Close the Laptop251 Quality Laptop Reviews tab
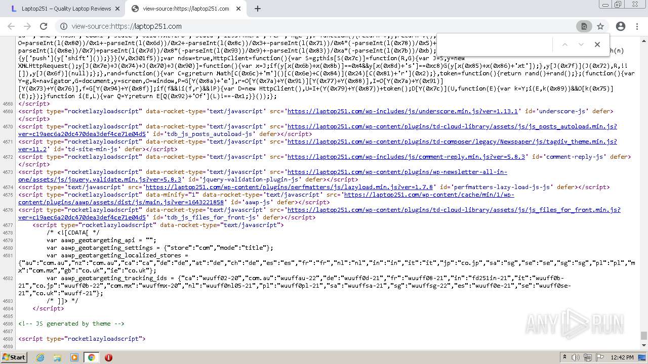The width and height of the screenshot is (648, 364). tap(117, 9)
